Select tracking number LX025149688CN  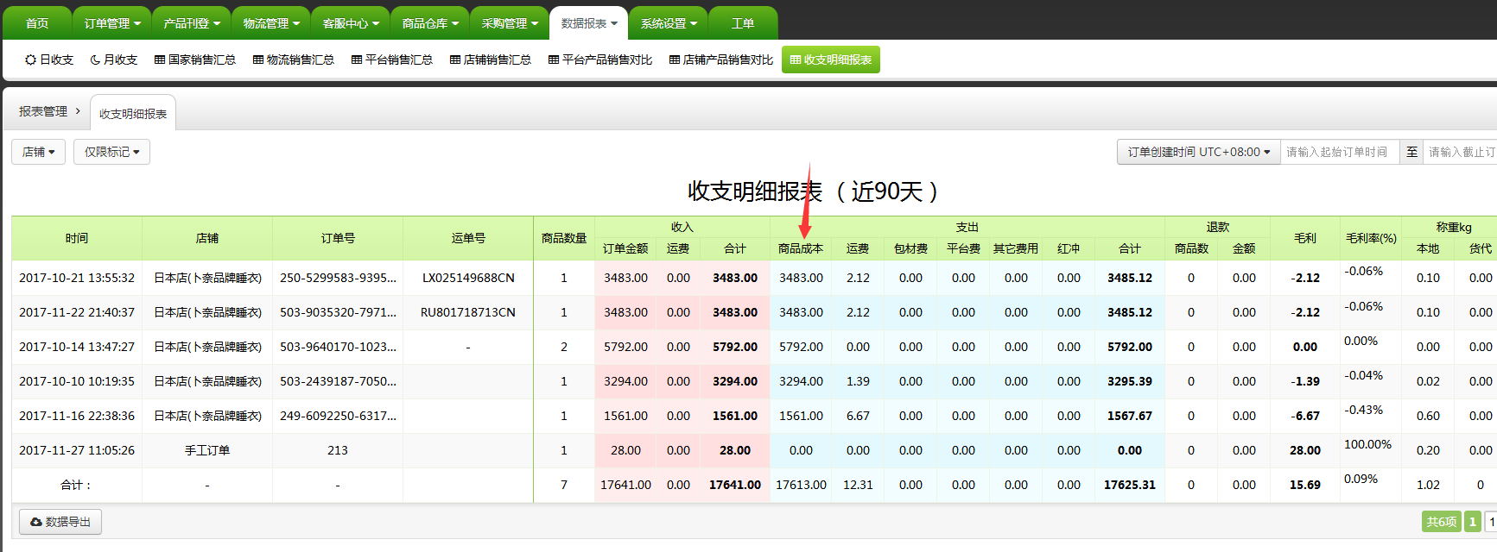point(468,278)
